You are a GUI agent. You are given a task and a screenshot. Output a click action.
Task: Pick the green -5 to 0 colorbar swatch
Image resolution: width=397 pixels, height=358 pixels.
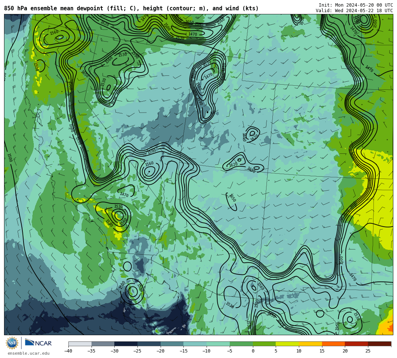pyautogui.click(x=241, y=344)
